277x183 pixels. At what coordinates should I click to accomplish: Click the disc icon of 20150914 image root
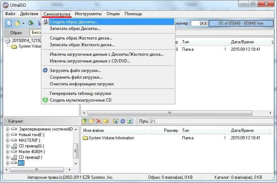pyautogui.click(x=7, y=41)
